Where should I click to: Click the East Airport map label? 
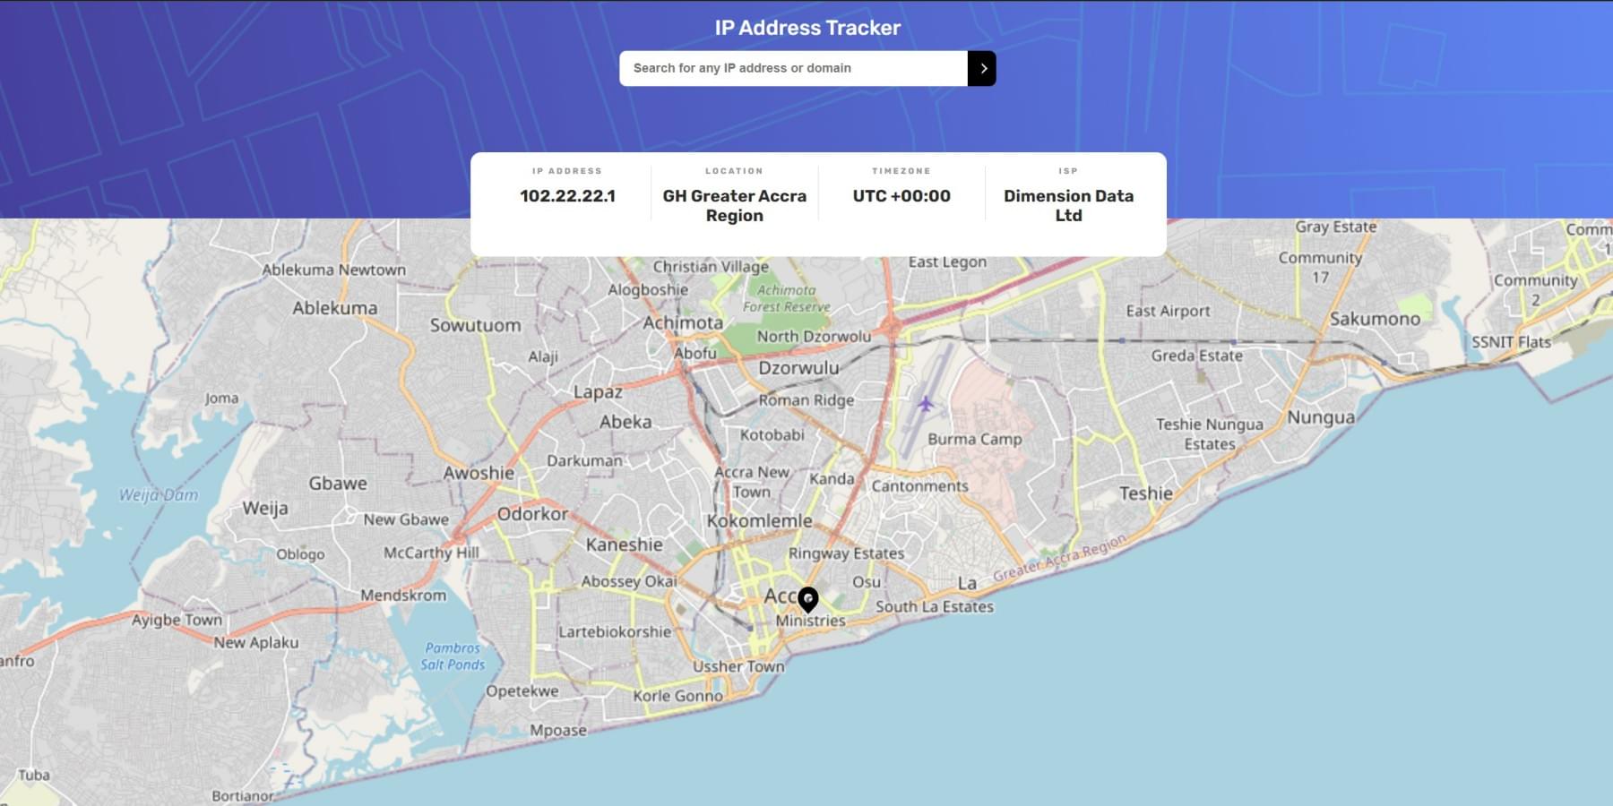click(1168, 311)
